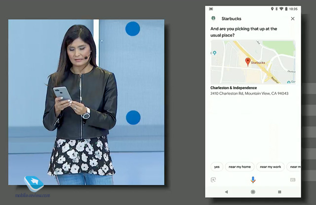Select the red Starbucks map pin
Image resolution: width=316 pixels, height=205 pixels.
pos(248,62)
